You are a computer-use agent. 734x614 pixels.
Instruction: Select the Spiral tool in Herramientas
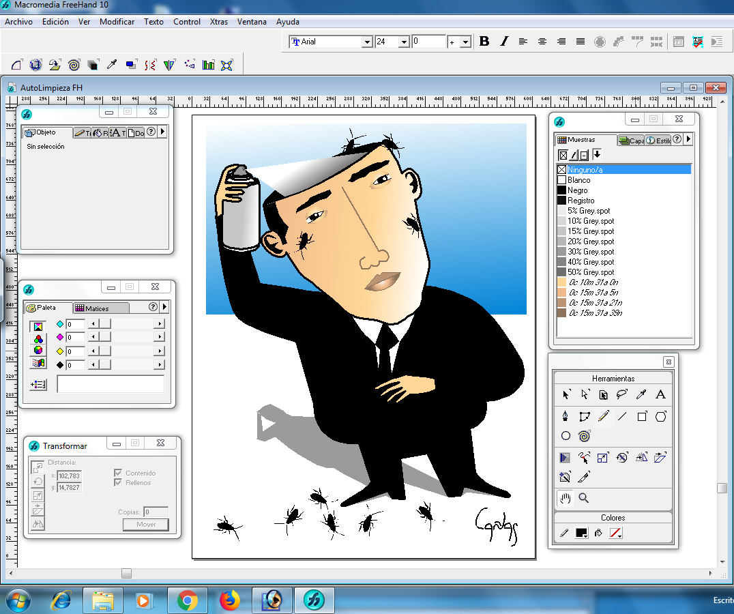pyautogui.click(x=584, y=436)
